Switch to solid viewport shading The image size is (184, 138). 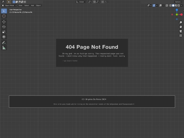(173, 5)
